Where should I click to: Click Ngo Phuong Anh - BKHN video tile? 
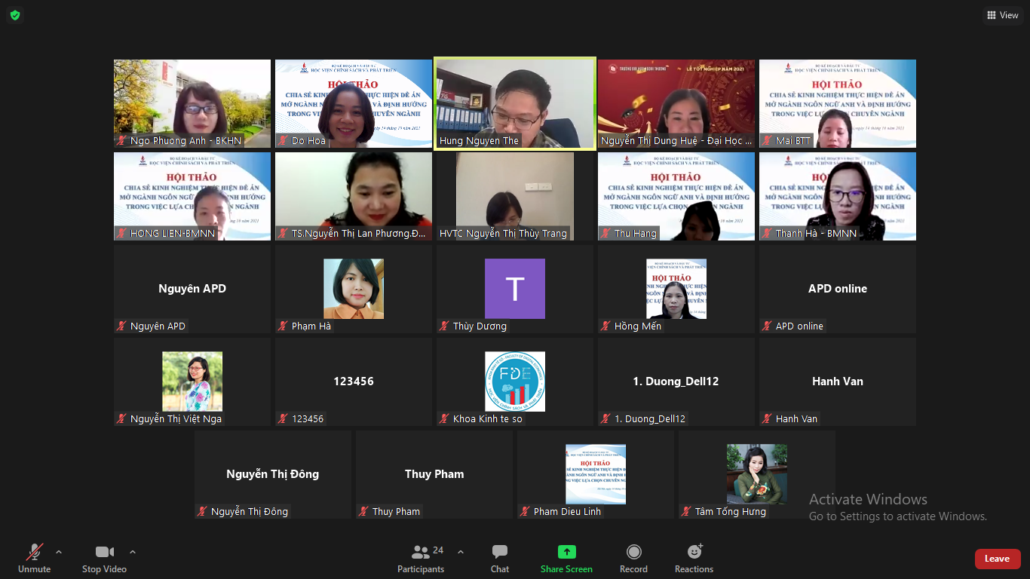coord(192,103)
